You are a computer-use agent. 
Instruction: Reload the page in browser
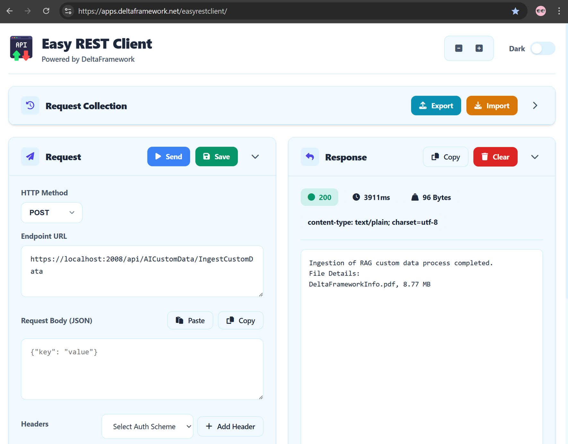click(46, 11)
